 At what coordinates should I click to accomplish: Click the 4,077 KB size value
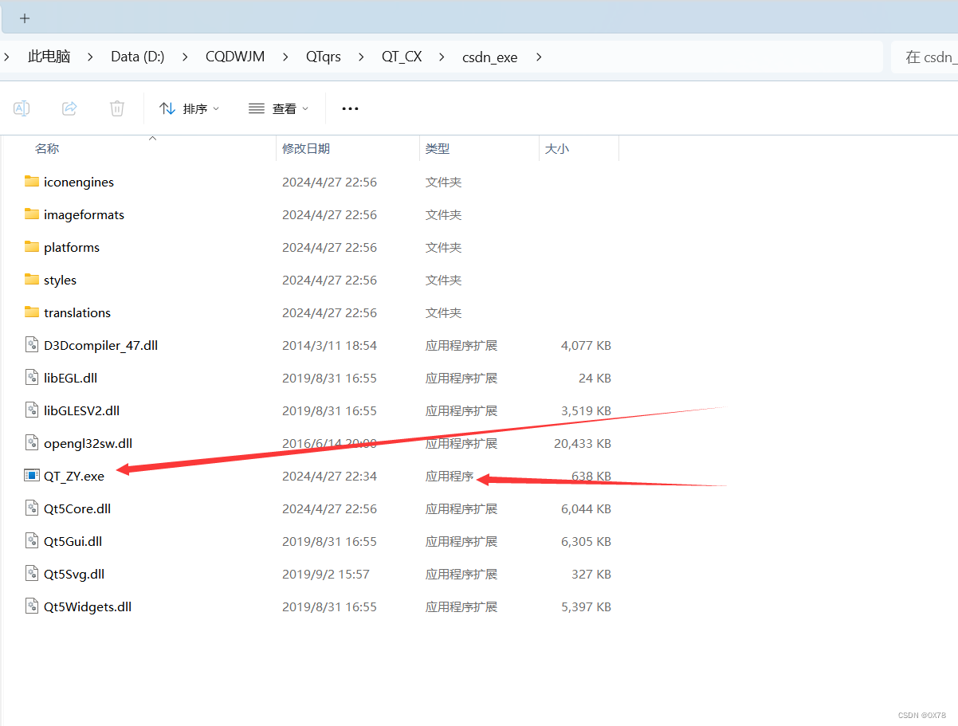tap(586, 345)
